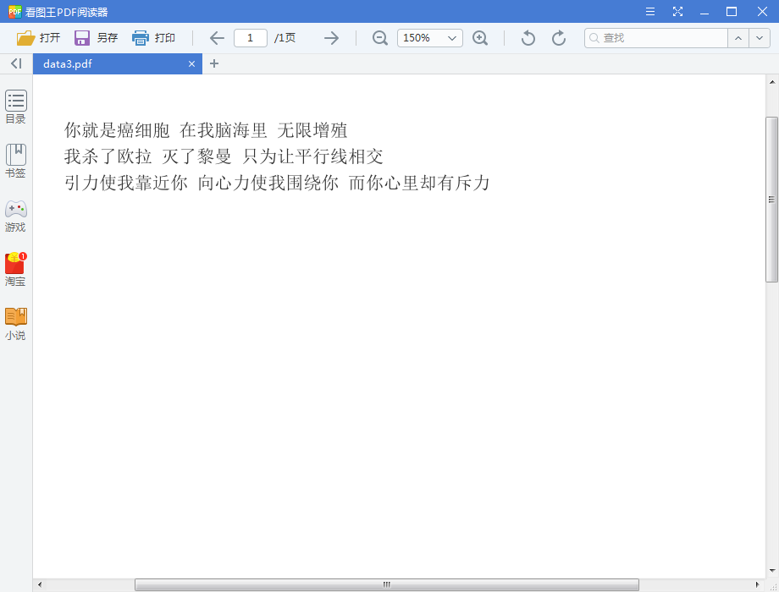Click the scroll down arrow on the vertical scrollbar
Image resolution: width=779 pixels, height=592 pixels.
771,571
